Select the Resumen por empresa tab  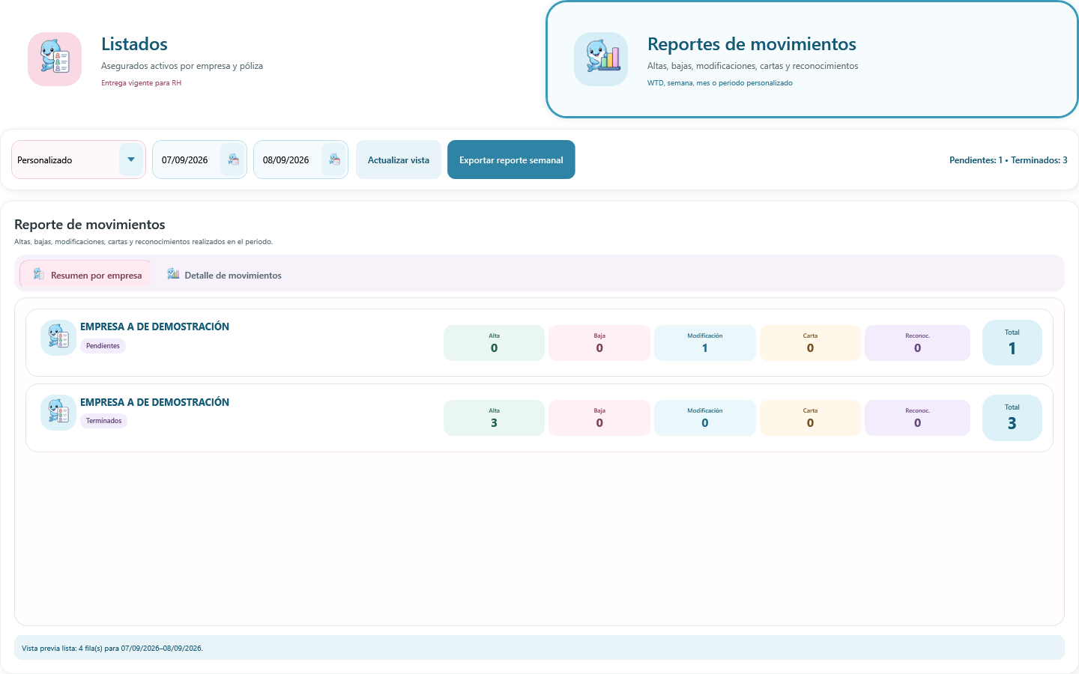85,275
